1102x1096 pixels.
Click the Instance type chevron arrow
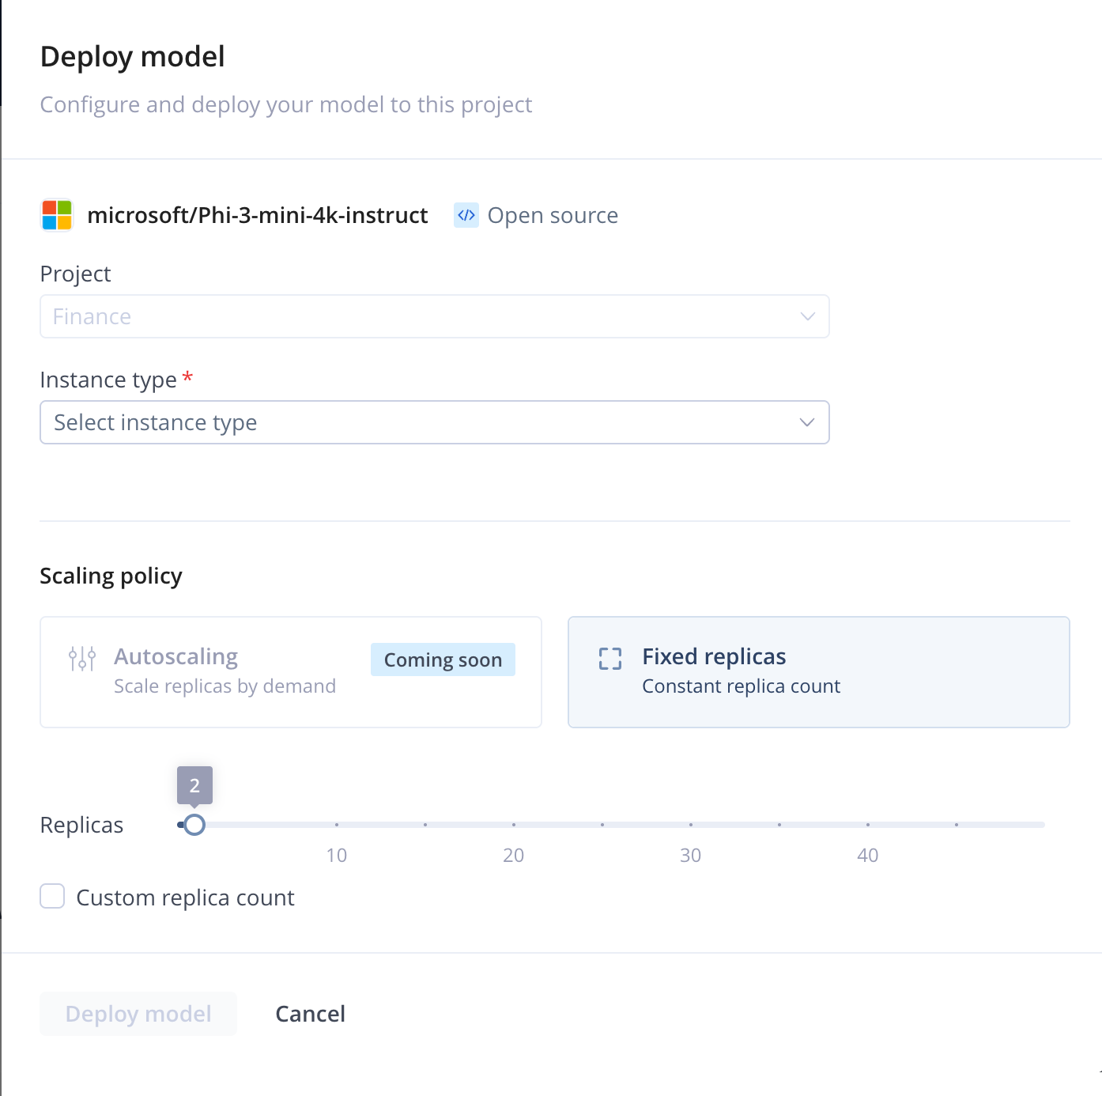click(x=806, y=422)
